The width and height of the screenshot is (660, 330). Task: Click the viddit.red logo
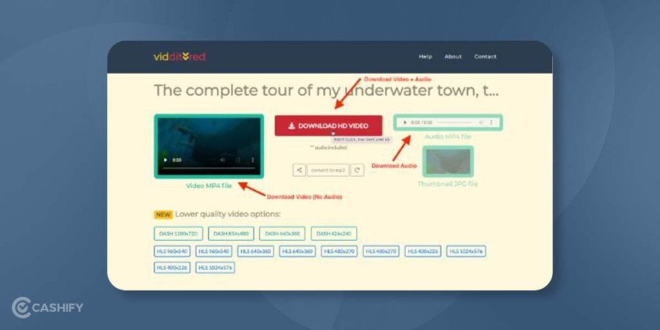pyautogui.click(x=179, y=57)
